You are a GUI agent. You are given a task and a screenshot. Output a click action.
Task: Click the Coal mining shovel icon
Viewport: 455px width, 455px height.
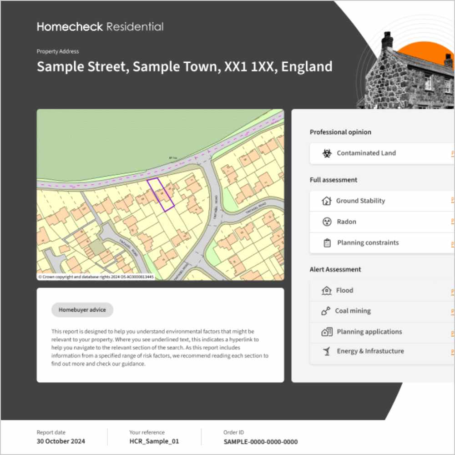[x=326, y=311]
